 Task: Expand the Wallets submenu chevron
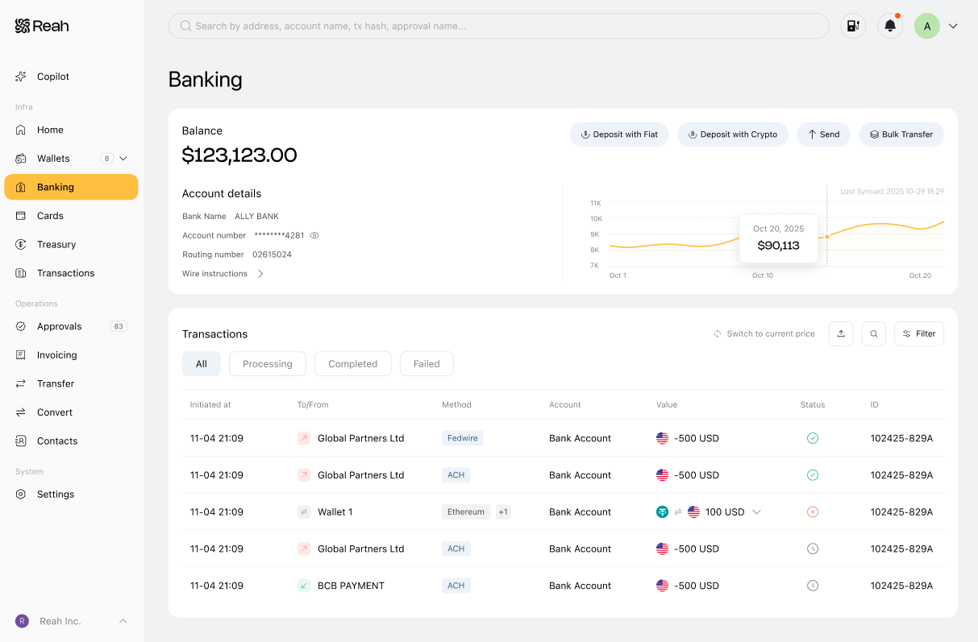123,159
